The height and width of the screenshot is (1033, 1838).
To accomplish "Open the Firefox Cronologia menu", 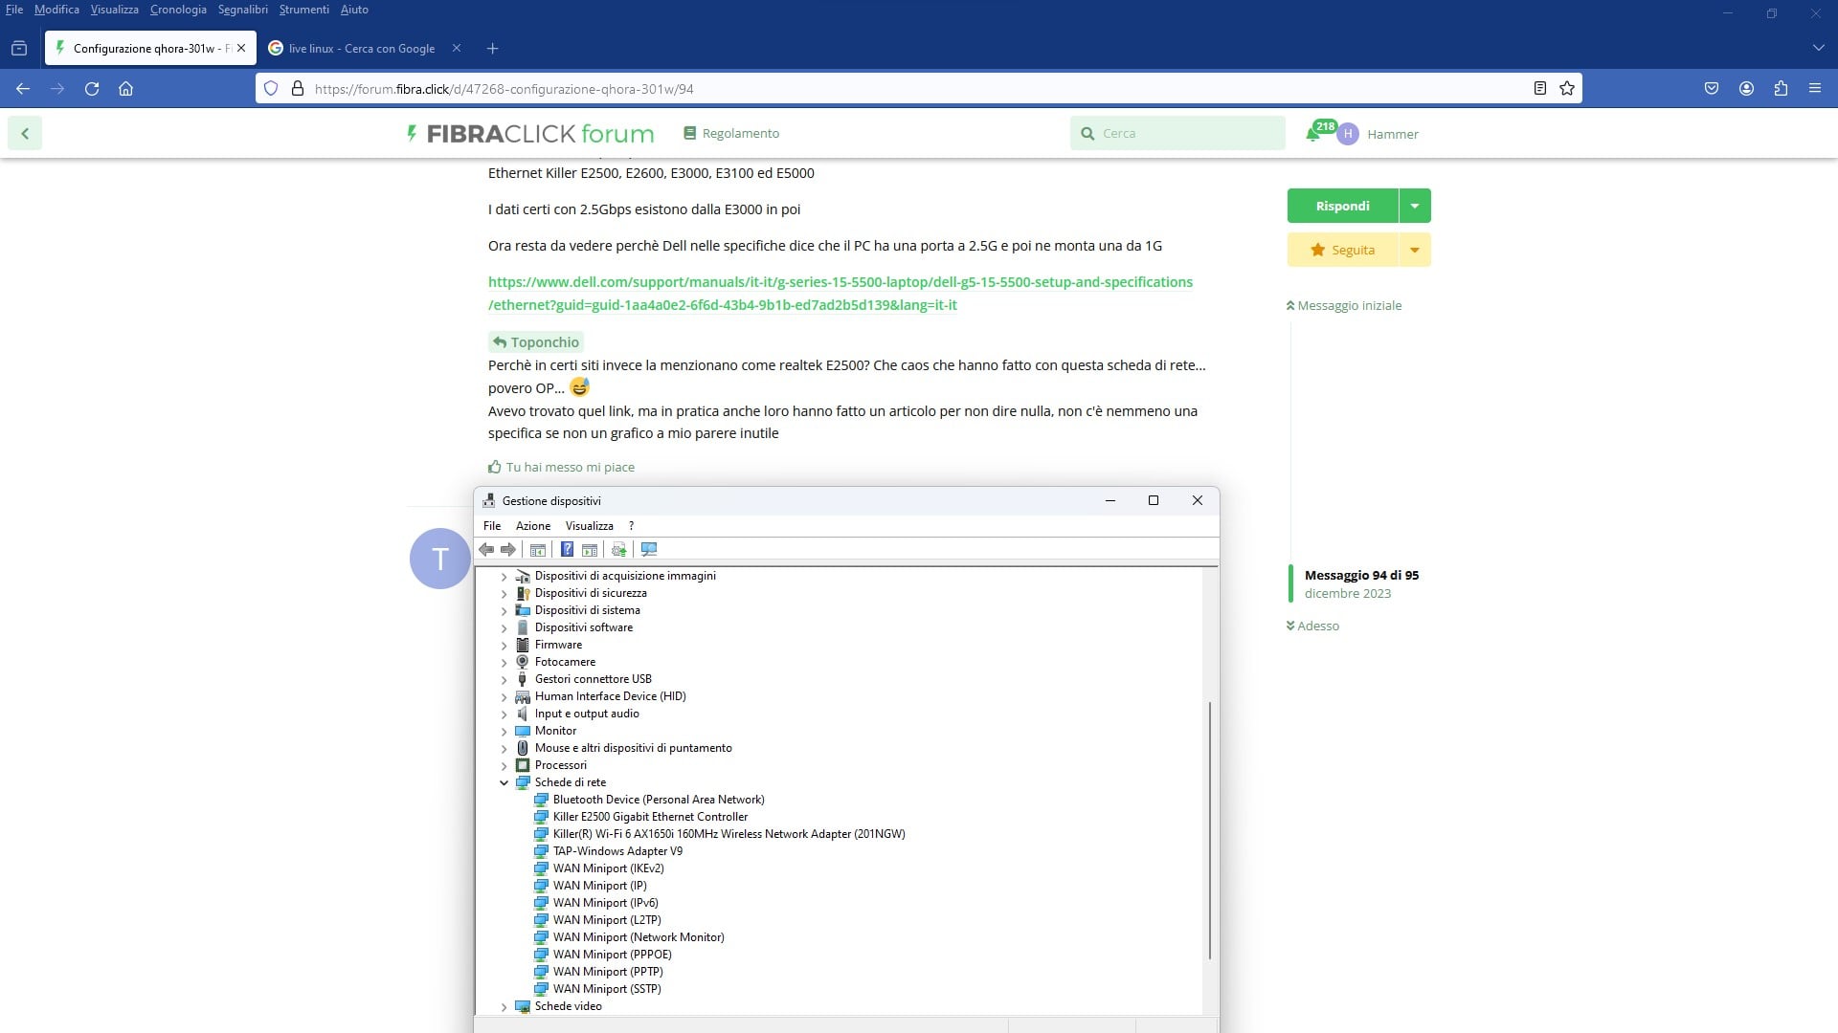I will [x=178, y=10].
